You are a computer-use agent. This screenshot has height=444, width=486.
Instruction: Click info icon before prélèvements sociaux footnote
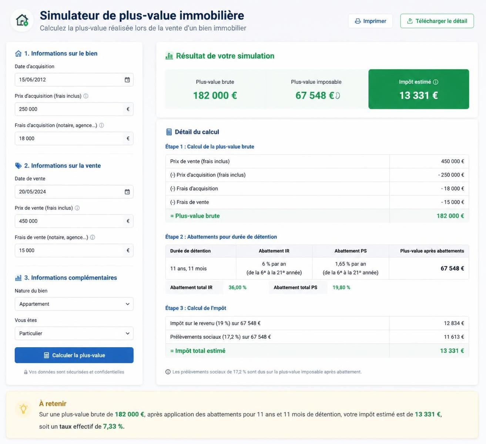tap(168, 372)
